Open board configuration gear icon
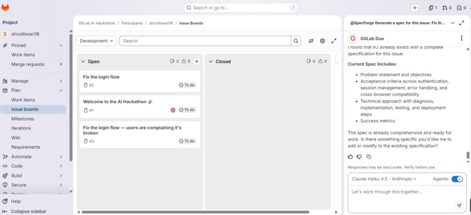This screenshot has height=215, width=471. click(x=323, y=41)
